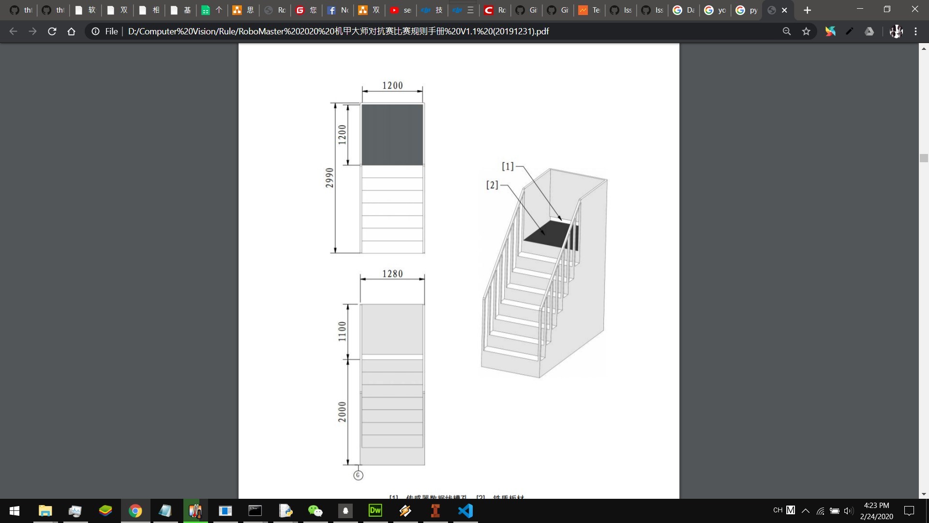
Task: Open the Chrome three-dot menu
Action: point(916,31)
